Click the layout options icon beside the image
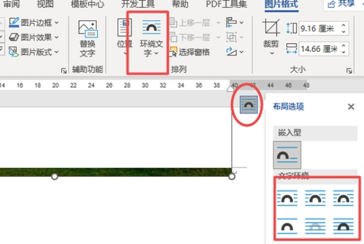This screenshot has height=244, width=364. pos(248,105)
